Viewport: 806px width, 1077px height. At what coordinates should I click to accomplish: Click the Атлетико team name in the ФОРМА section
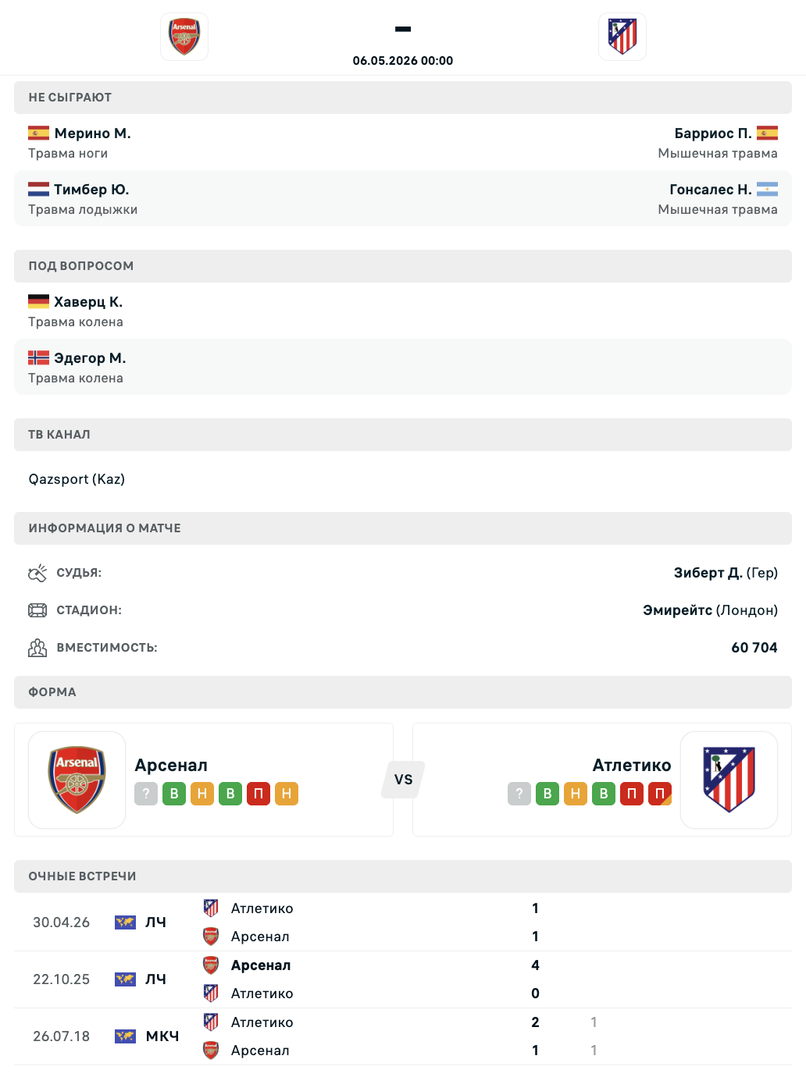tap(632, 765)
